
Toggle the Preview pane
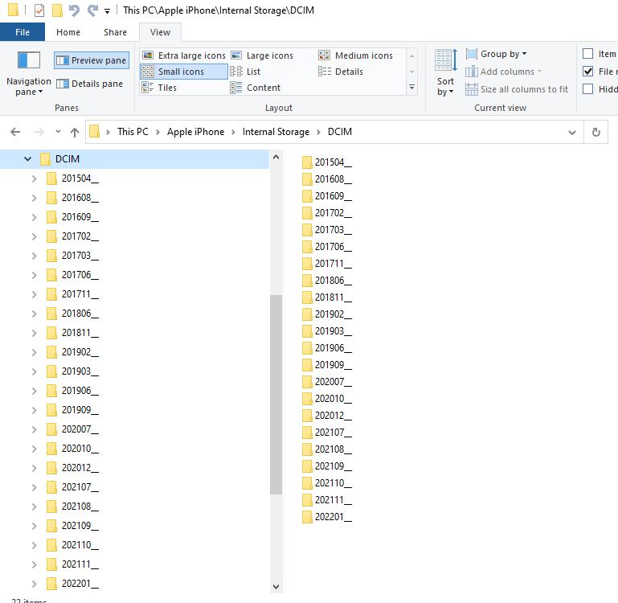click(x=92, y=60)
